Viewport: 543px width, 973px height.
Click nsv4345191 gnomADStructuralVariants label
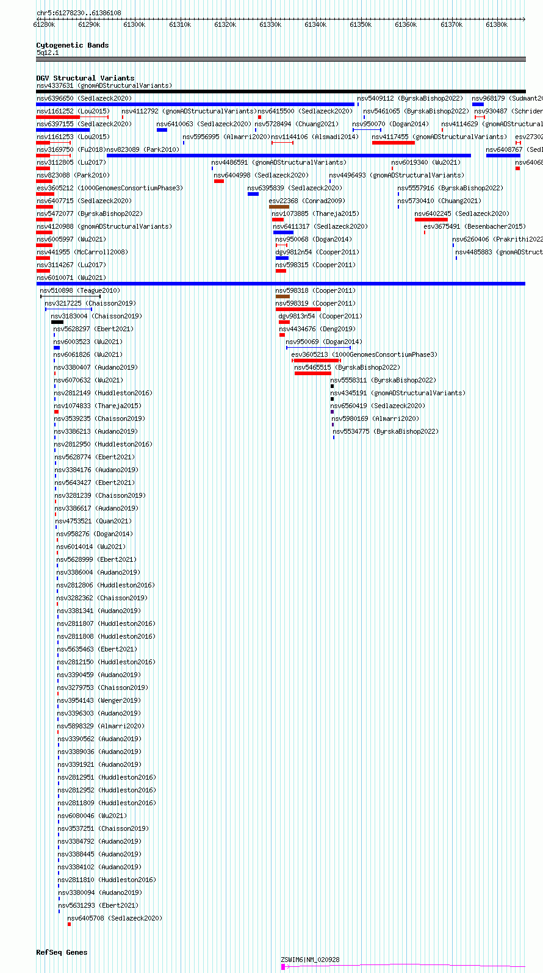pos(398,393)
